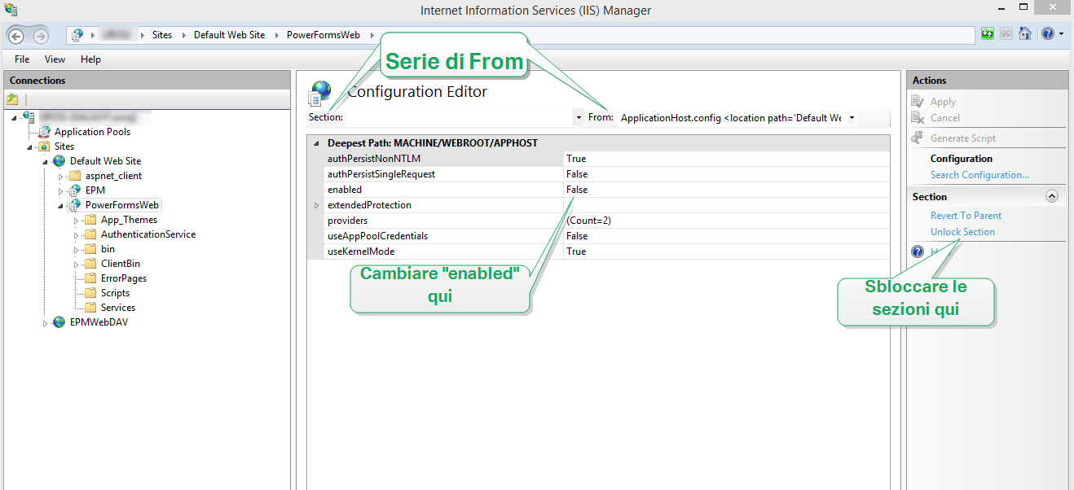Image resolution: width=1074 pixels, height=490 pixels.
Task: Click the Cancel action icon
Action: tap(918, 118)
